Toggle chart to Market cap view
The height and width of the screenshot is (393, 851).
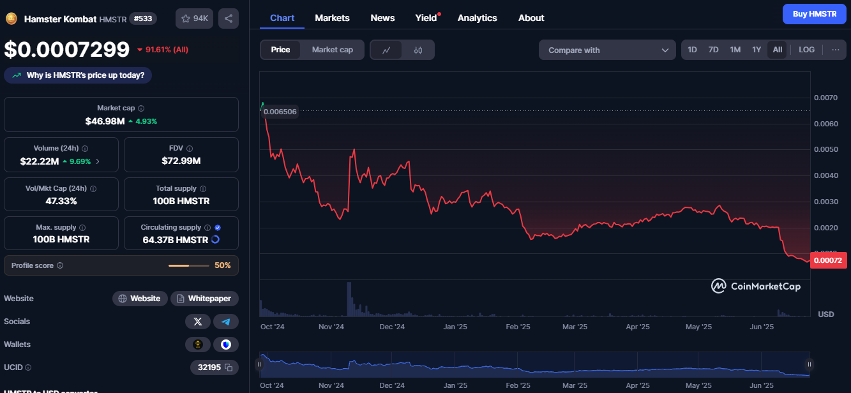[x=332, y=50]
